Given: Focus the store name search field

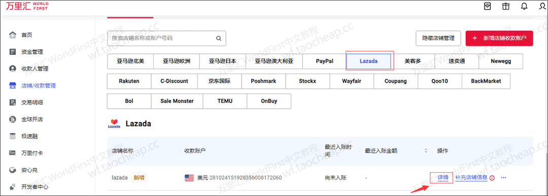Looking at the screenshot, I should [x=166, y=39].
